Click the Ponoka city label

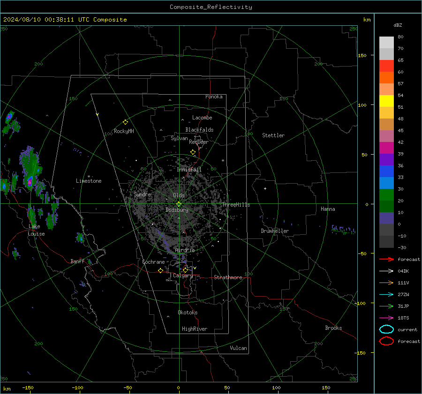coord(214,97)
